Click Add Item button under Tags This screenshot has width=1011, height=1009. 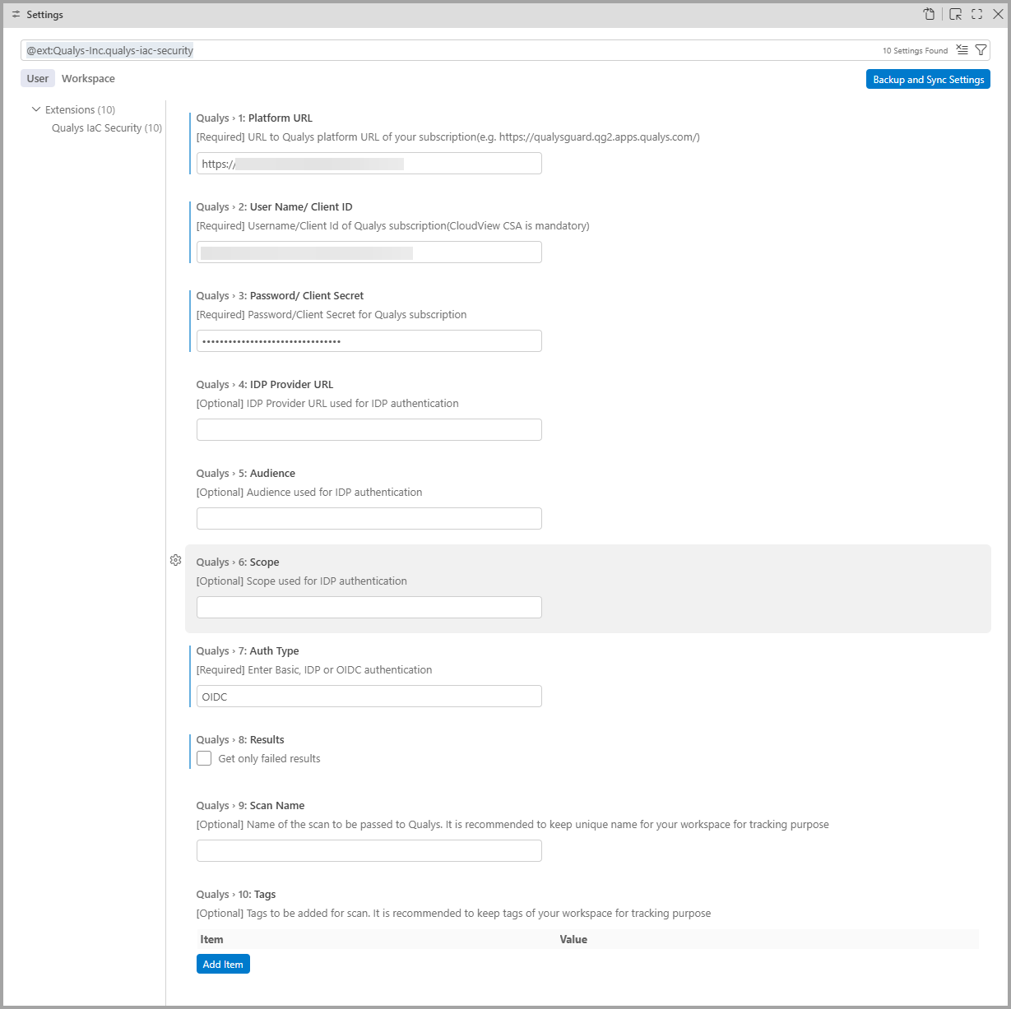pyautogui.click(x=223, y=964)
